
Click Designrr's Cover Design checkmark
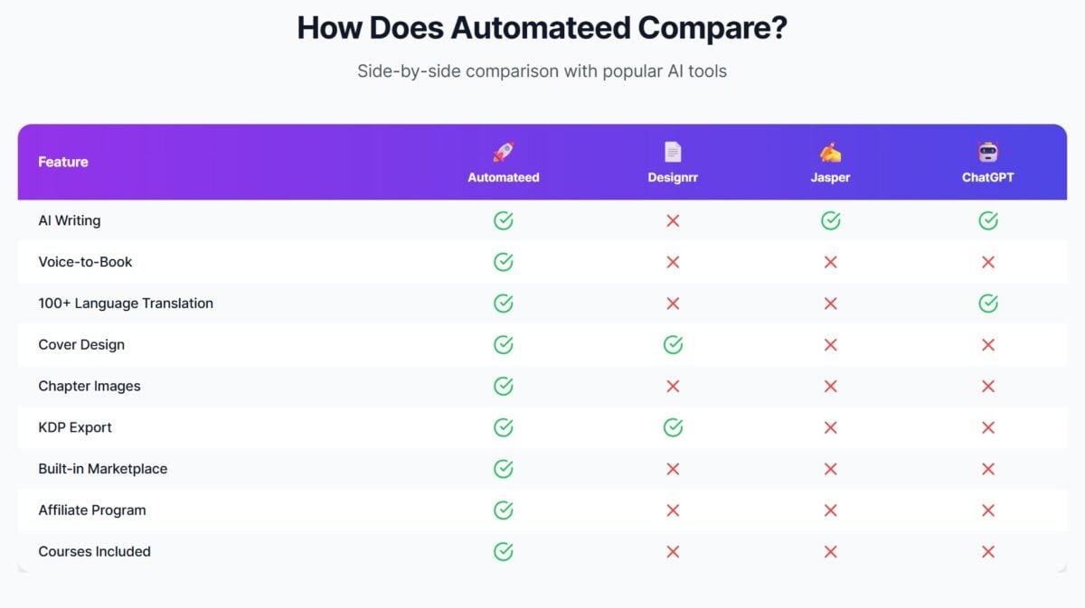[x=673, y=344]
